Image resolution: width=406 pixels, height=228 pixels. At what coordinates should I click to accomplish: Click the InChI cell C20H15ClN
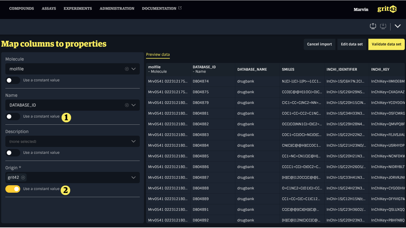pyautogui.click(x=347, y=103)
